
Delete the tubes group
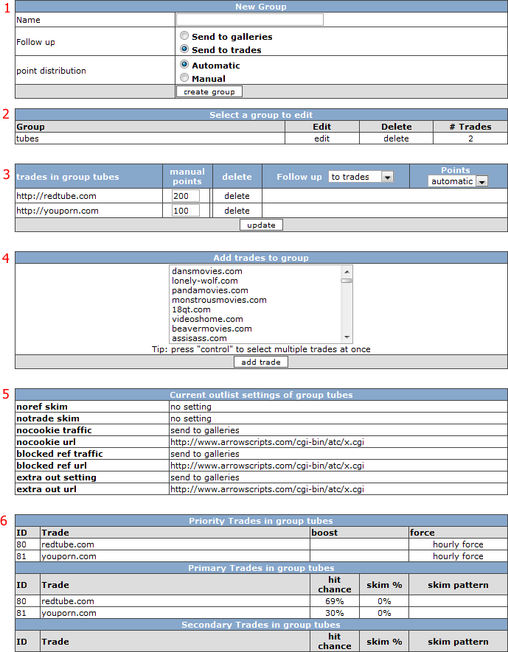pos(396,139)
